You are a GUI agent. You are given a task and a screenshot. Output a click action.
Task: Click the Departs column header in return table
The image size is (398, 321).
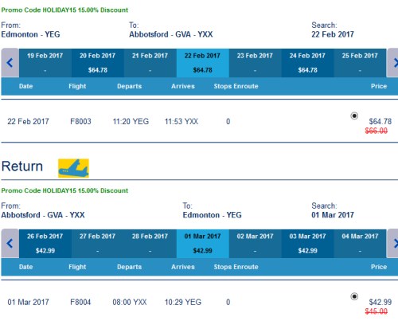click(130, 267)
